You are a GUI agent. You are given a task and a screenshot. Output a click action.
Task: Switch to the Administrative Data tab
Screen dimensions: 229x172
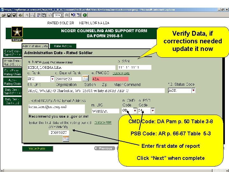coord(35,46)
